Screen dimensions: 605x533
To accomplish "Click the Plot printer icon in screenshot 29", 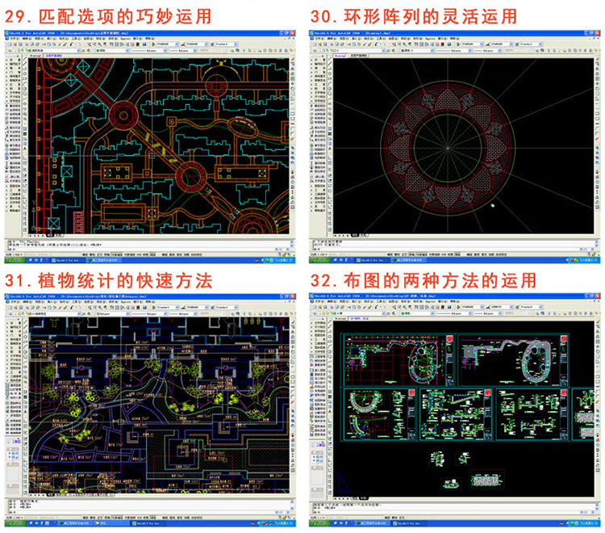I will [27, 44].
